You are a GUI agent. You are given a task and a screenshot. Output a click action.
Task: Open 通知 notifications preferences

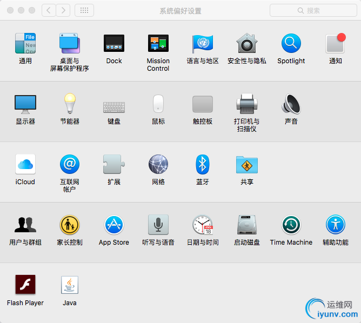point(336,43)
